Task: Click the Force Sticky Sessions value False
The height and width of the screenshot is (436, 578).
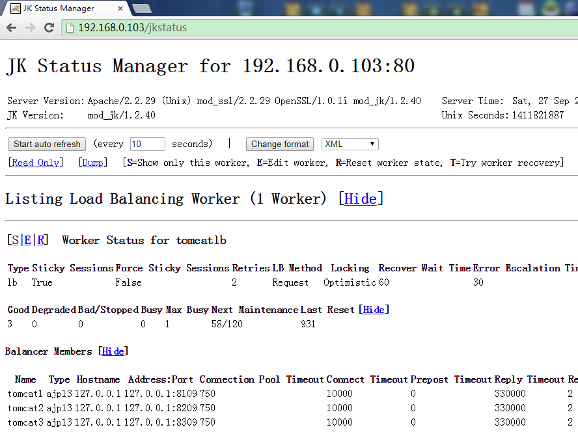Action: [x=128, y=282]
